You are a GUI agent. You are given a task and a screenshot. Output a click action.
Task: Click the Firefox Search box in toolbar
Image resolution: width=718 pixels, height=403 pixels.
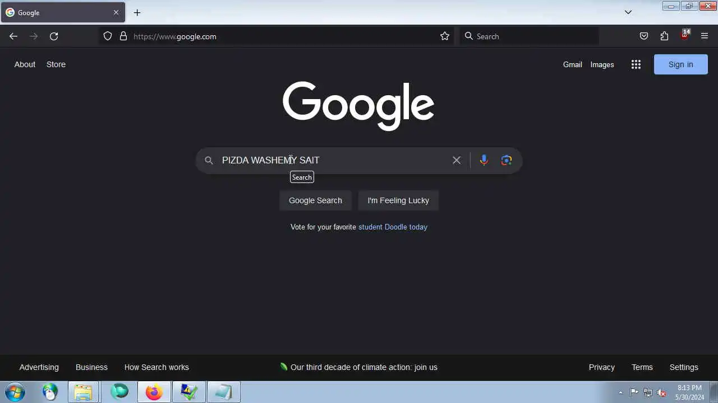529,36
